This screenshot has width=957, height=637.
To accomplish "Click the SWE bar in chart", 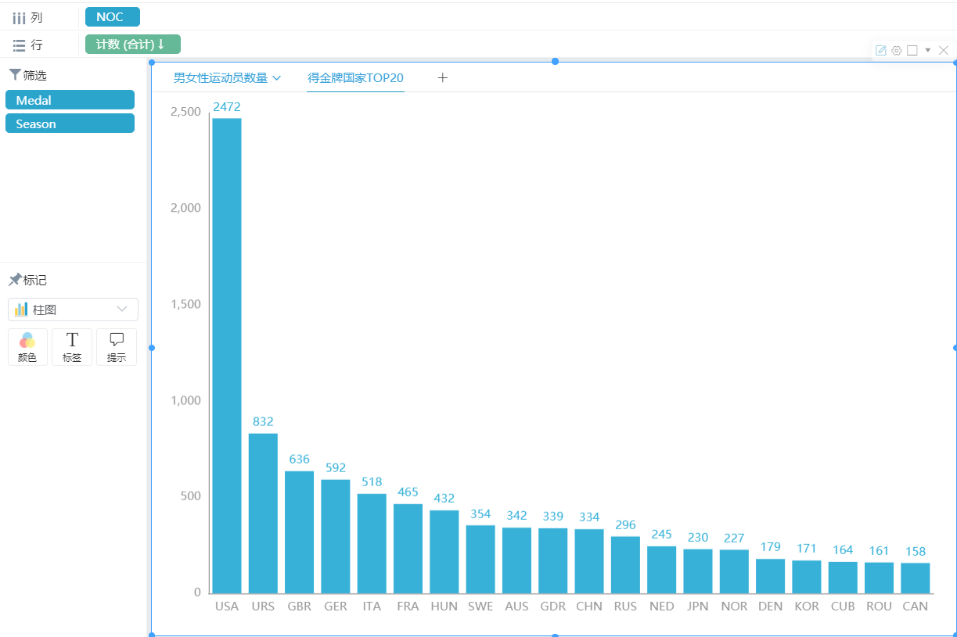I will point(480,559).
